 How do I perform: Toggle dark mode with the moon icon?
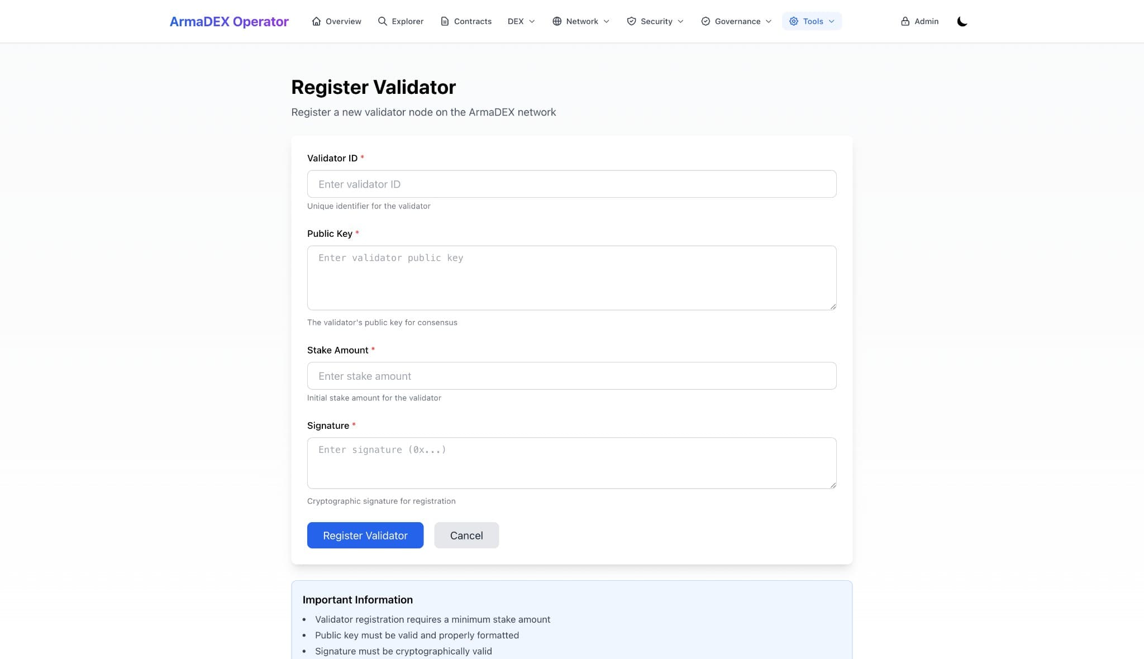pos(962,21)
